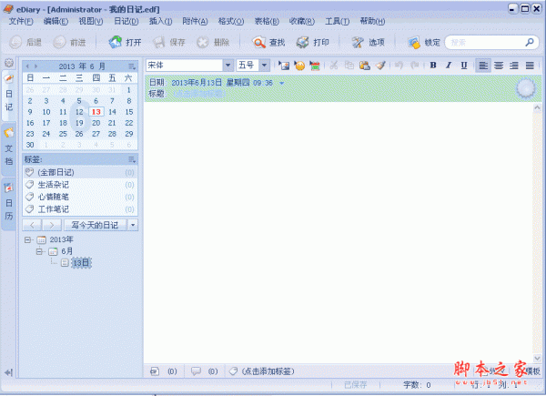Image resolution: width=546 pixels, height=396 pixels.
Task: Switch to the 文档 sidebar tab
Action: [9, 149]
